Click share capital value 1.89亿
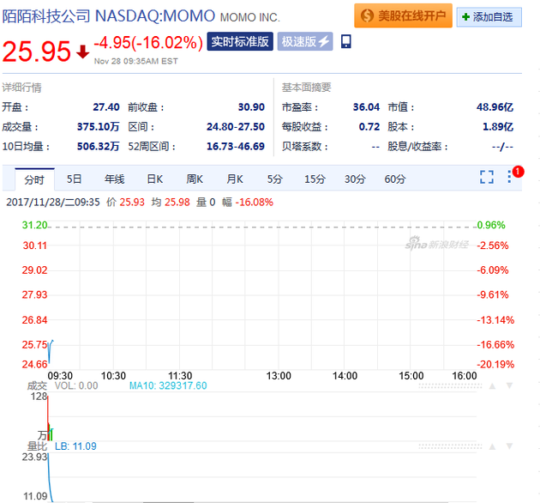 pos(498,127)
